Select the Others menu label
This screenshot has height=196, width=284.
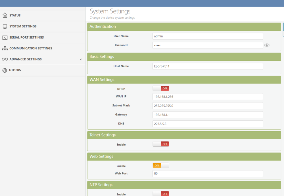15,70
